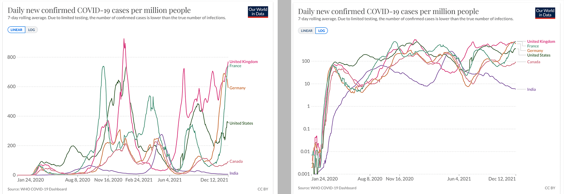Select the United Kingdom label in the log chart
This screenshot has width=564, height=194.
(x=541, y=42)
